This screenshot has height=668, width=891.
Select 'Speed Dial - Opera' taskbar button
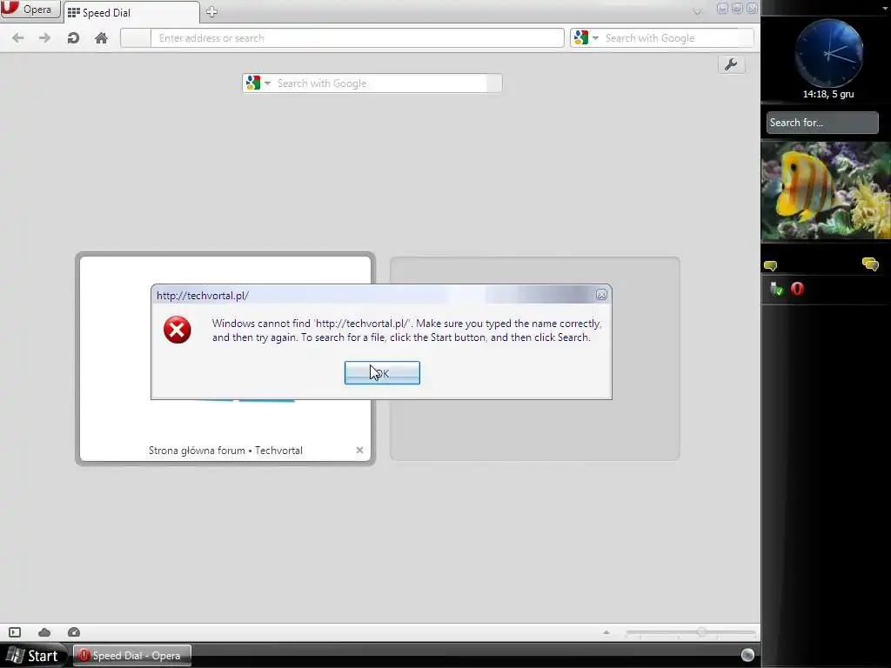pyautogui.click(x=132, y=656)
